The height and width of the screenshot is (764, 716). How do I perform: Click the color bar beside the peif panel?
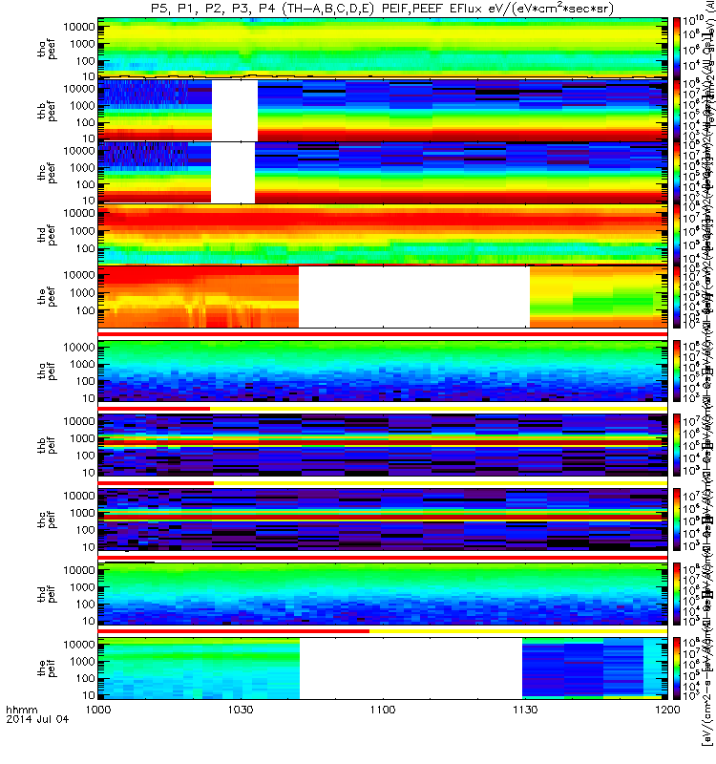pos(677,668)
